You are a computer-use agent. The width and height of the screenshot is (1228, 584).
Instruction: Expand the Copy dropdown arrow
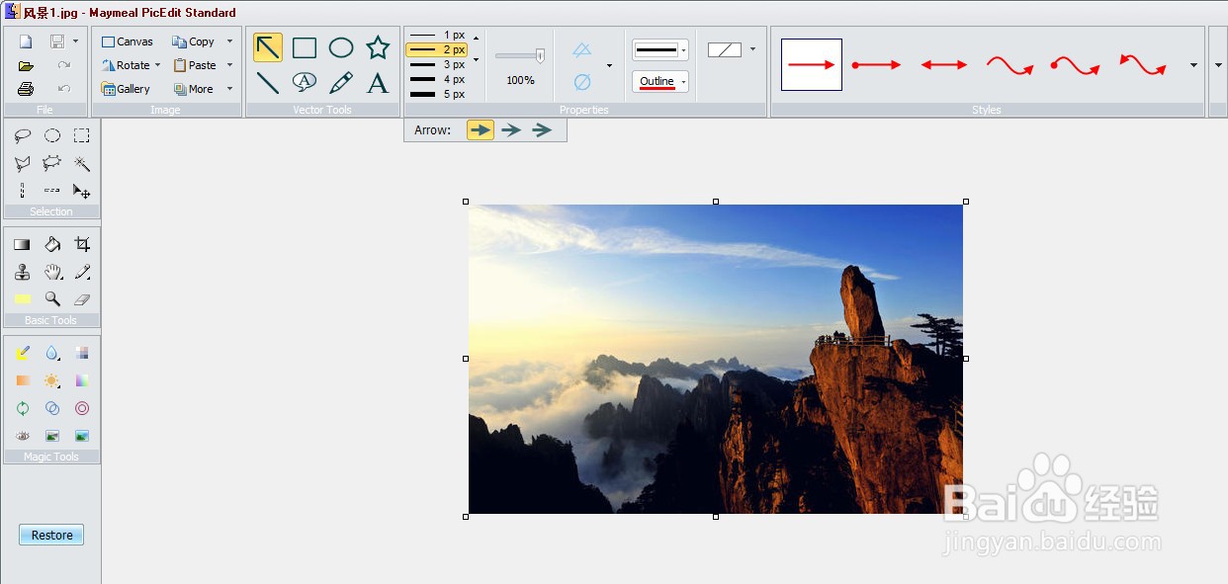(x=229, y=42)
